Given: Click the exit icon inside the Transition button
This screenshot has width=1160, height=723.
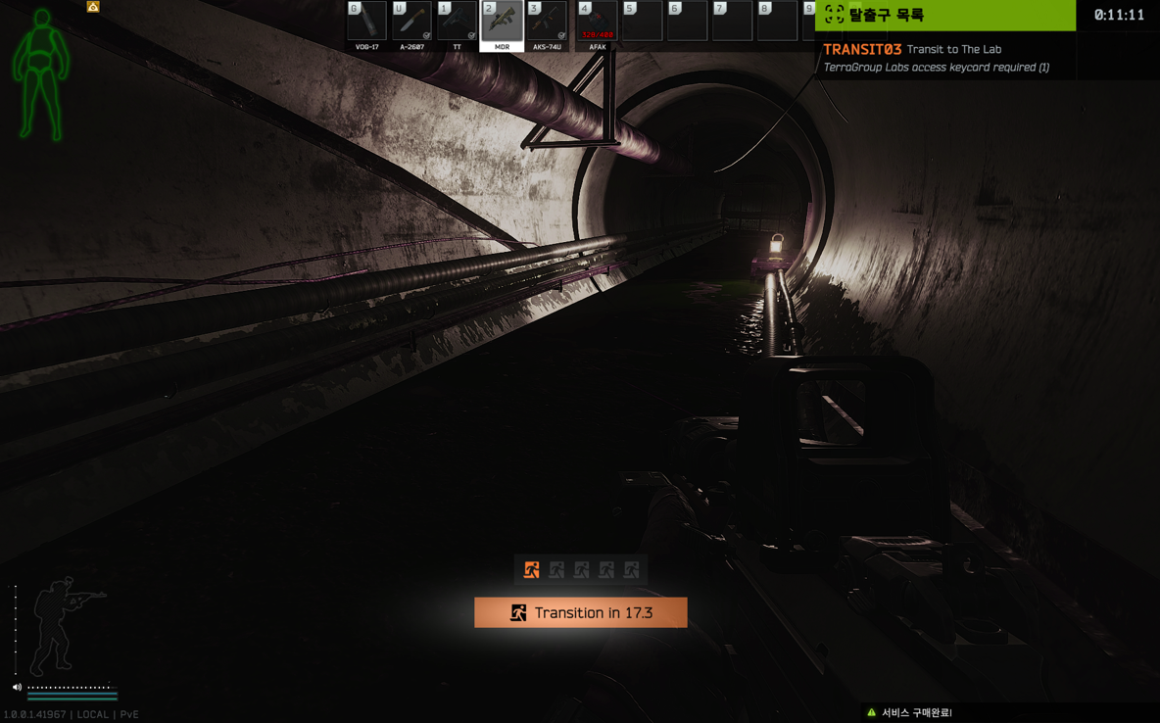Looking at the screenshot, I should [x=518, y=612].
